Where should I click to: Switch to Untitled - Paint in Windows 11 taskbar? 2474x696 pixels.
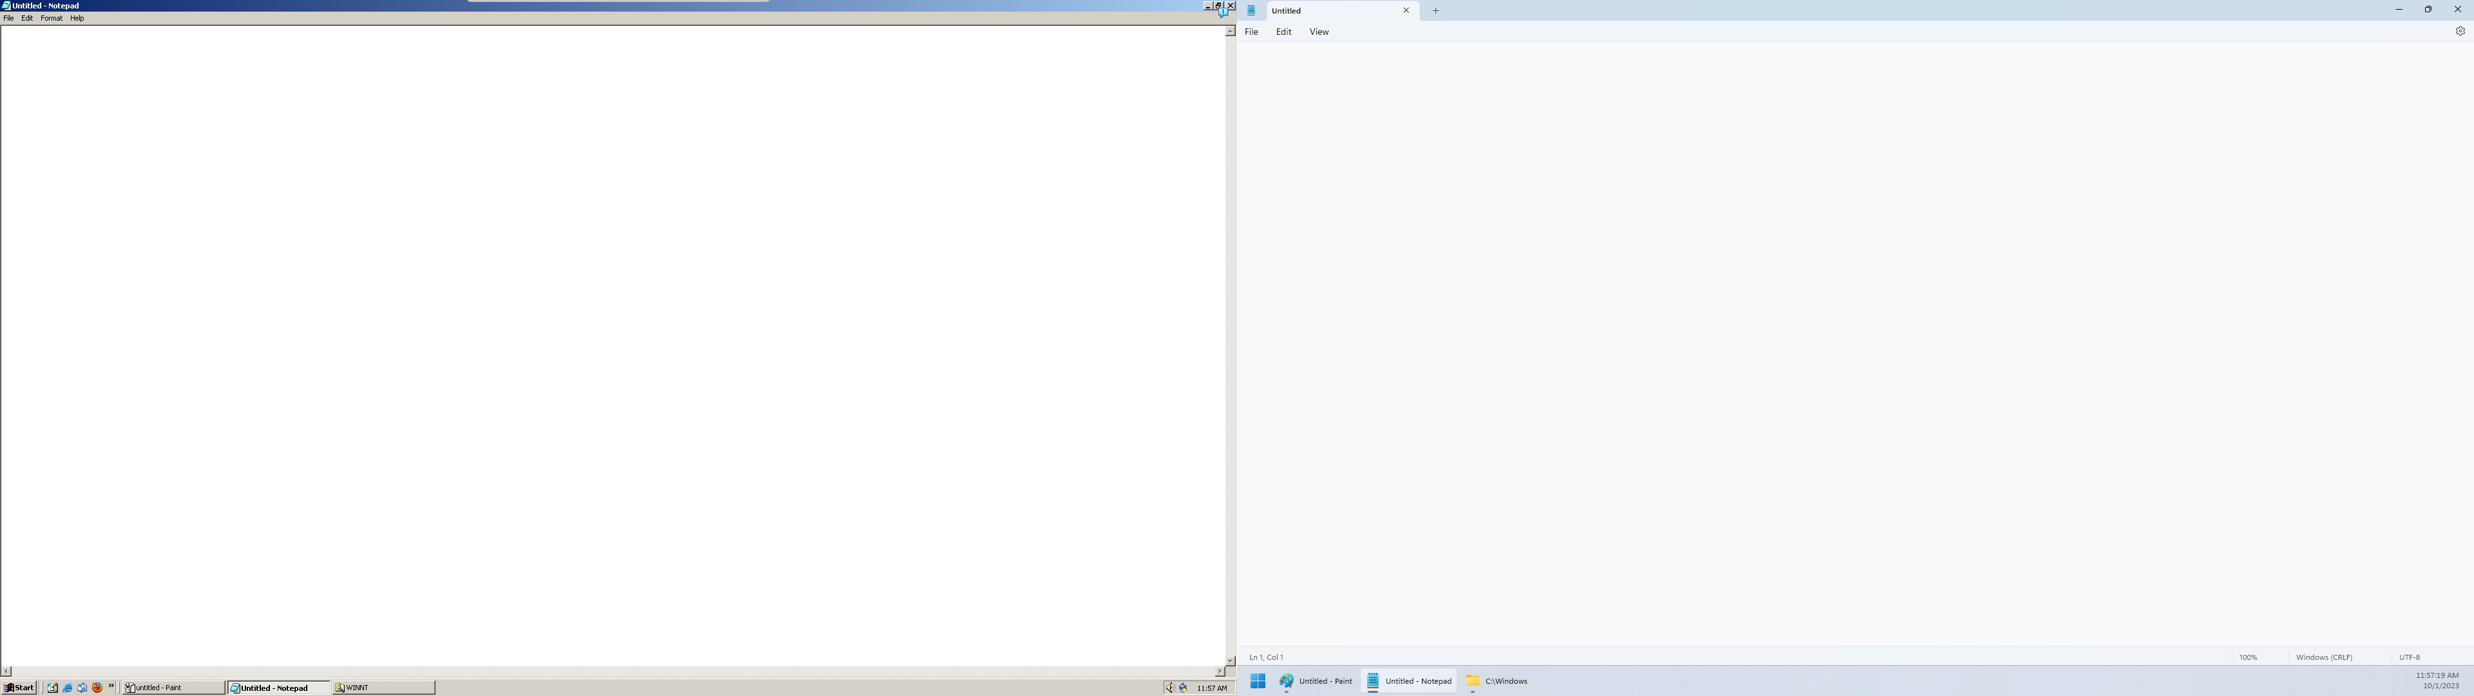[x=1316, y=681]
